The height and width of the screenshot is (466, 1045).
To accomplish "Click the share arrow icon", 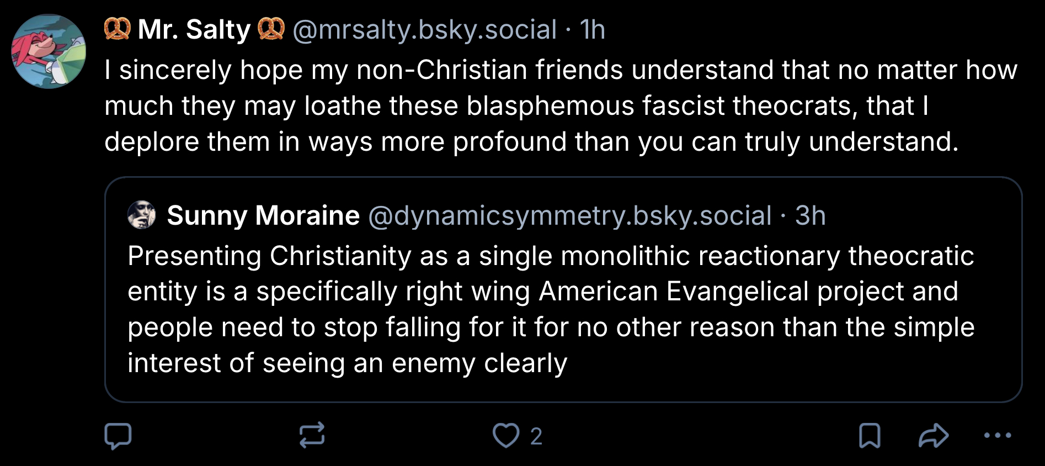I will (934, 436).
